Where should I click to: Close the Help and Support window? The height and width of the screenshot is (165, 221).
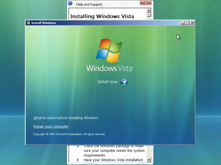coord(146,2)
